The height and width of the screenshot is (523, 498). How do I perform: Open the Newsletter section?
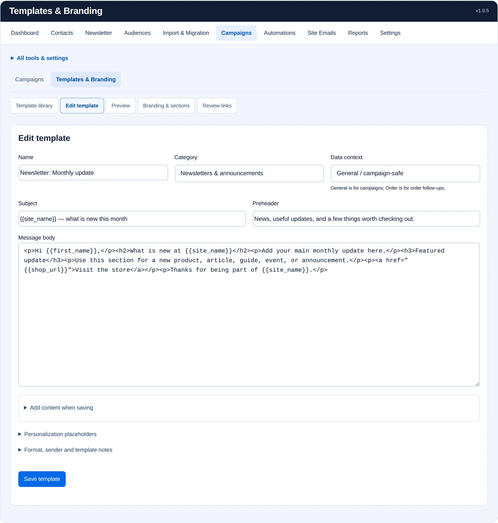[x=99, y=33]
